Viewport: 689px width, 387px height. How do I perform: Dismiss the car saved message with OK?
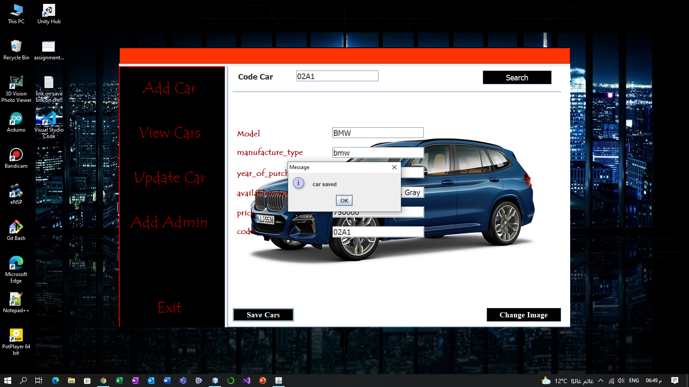tap(344, 200)
